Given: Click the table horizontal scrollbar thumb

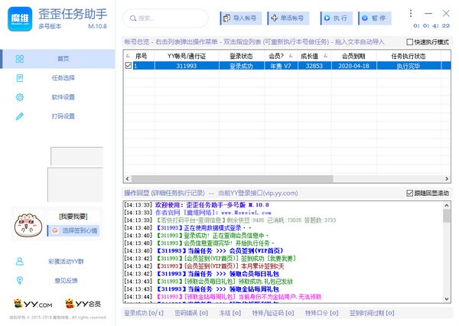Looking at the screenshot, I should 232,178.
